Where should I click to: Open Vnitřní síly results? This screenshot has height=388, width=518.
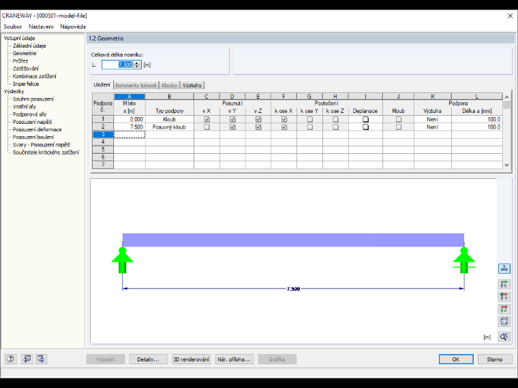point(25,106)
